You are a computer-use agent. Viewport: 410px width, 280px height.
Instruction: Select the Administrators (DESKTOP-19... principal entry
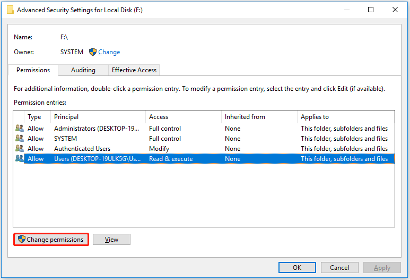[97, 129]
